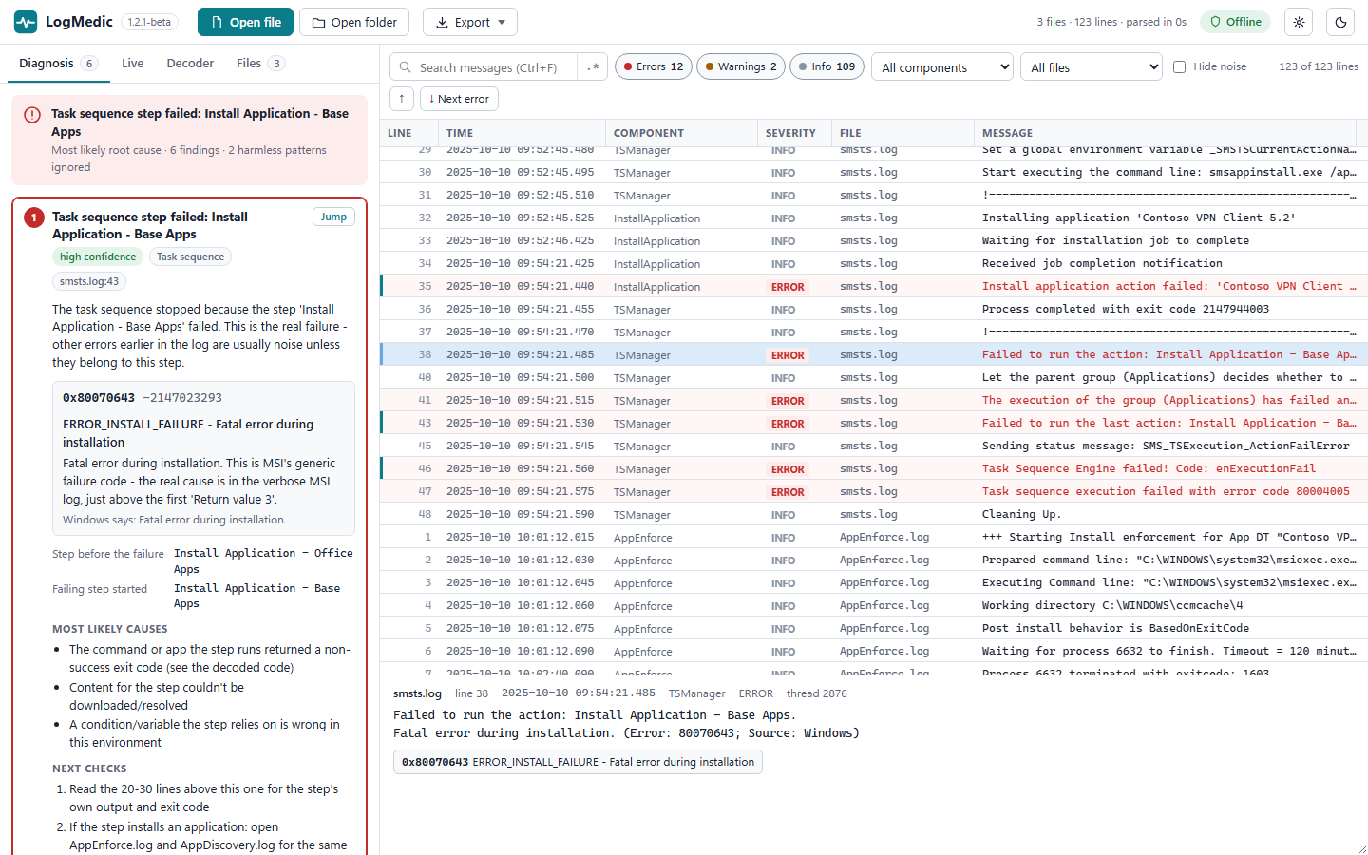Click the 0x80070643 error code chip in detail pane
Viewport: 1368px width, 855px height.
[578, 762]
